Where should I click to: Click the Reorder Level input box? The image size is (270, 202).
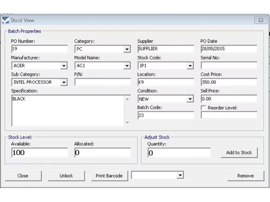(x=229, y=115)
